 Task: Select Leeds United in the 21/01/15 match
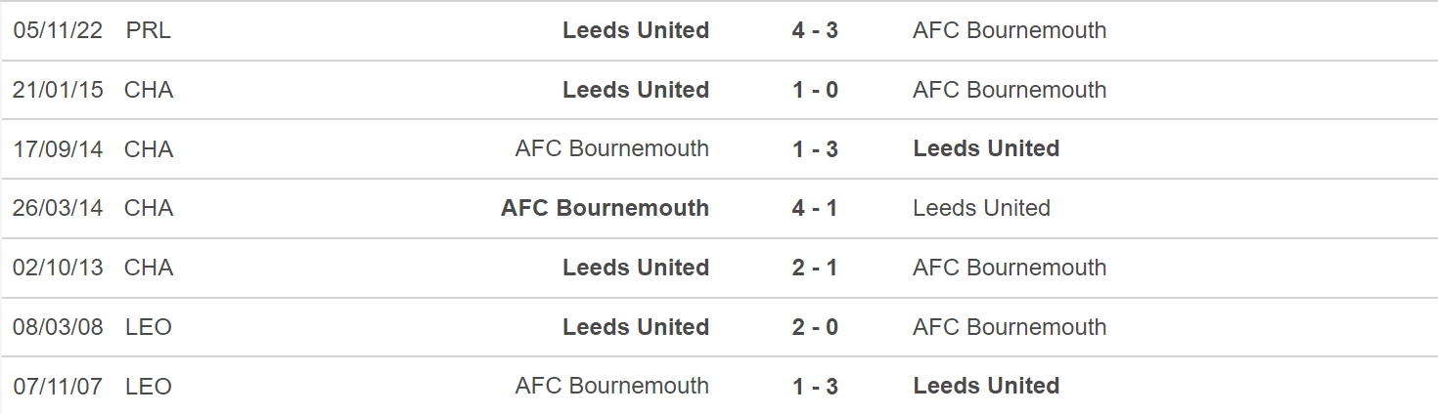point(636,90)
